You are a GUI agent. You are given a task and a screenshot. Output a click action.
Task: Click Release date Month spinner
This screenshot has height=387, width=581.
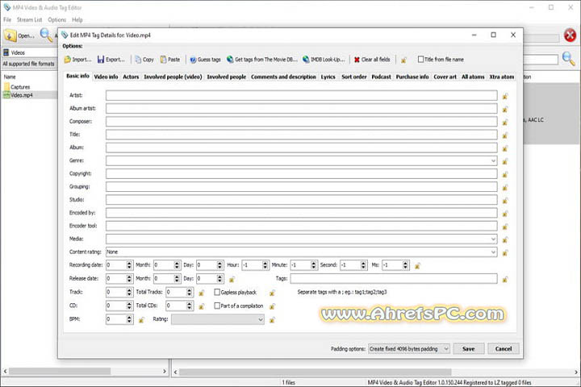pyautogui.click(x=177, y=278)
